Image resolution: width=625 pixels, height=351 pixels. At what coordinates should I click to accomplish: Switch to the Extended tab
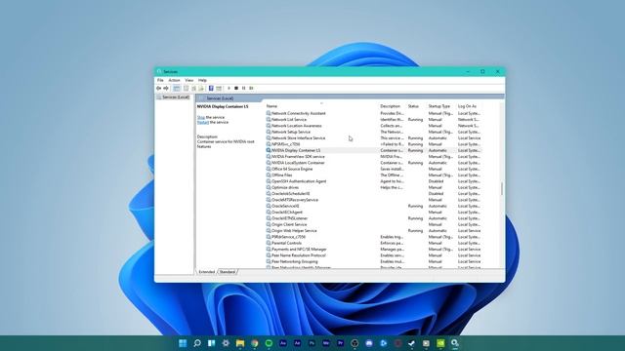pyautogui.click(x=206, y=272)
